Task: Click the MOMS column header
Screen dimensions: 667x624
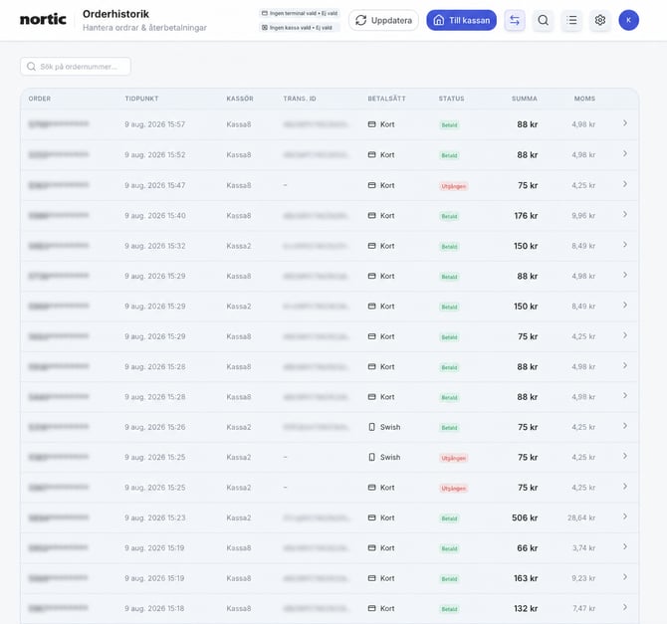Action: [584, 99]
